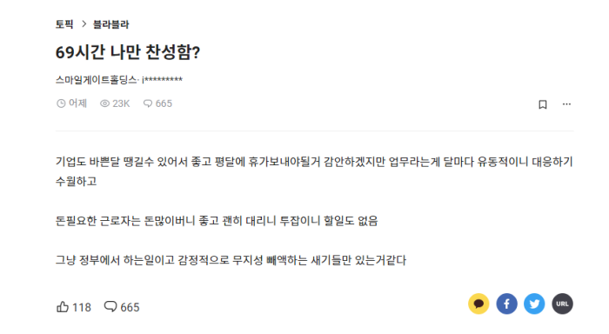
Task: Click the bottom comment count 665
Action: click(130, 307)
